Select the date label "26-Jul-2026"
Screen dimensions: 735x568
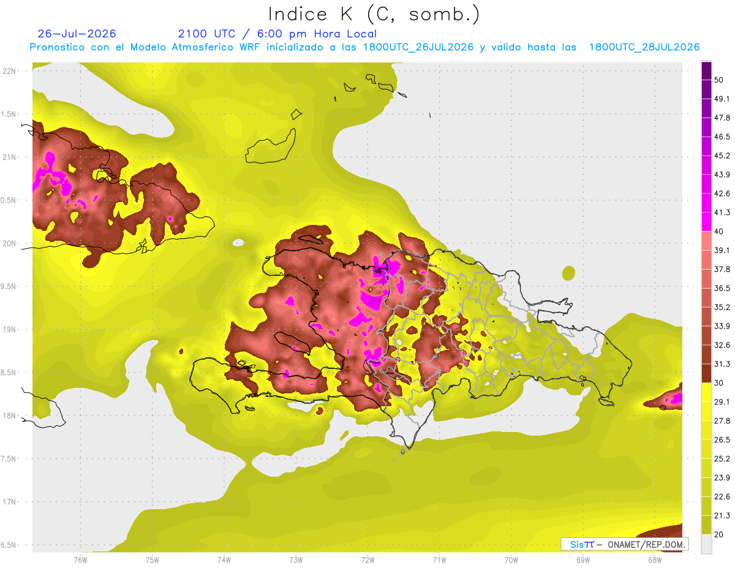click(x=77, y=34)
